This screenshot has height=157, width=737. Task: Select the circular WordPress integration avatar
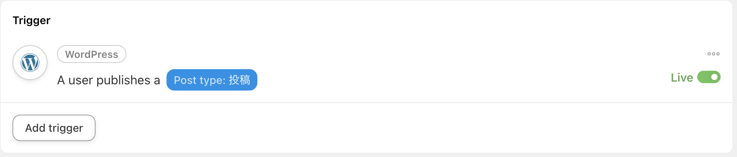[30, 63]
